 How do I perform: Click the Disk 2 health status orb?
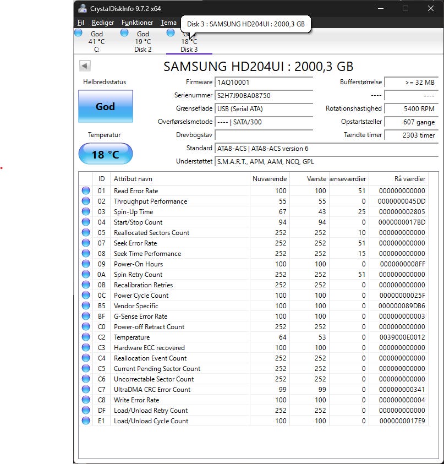pos(124,33)
